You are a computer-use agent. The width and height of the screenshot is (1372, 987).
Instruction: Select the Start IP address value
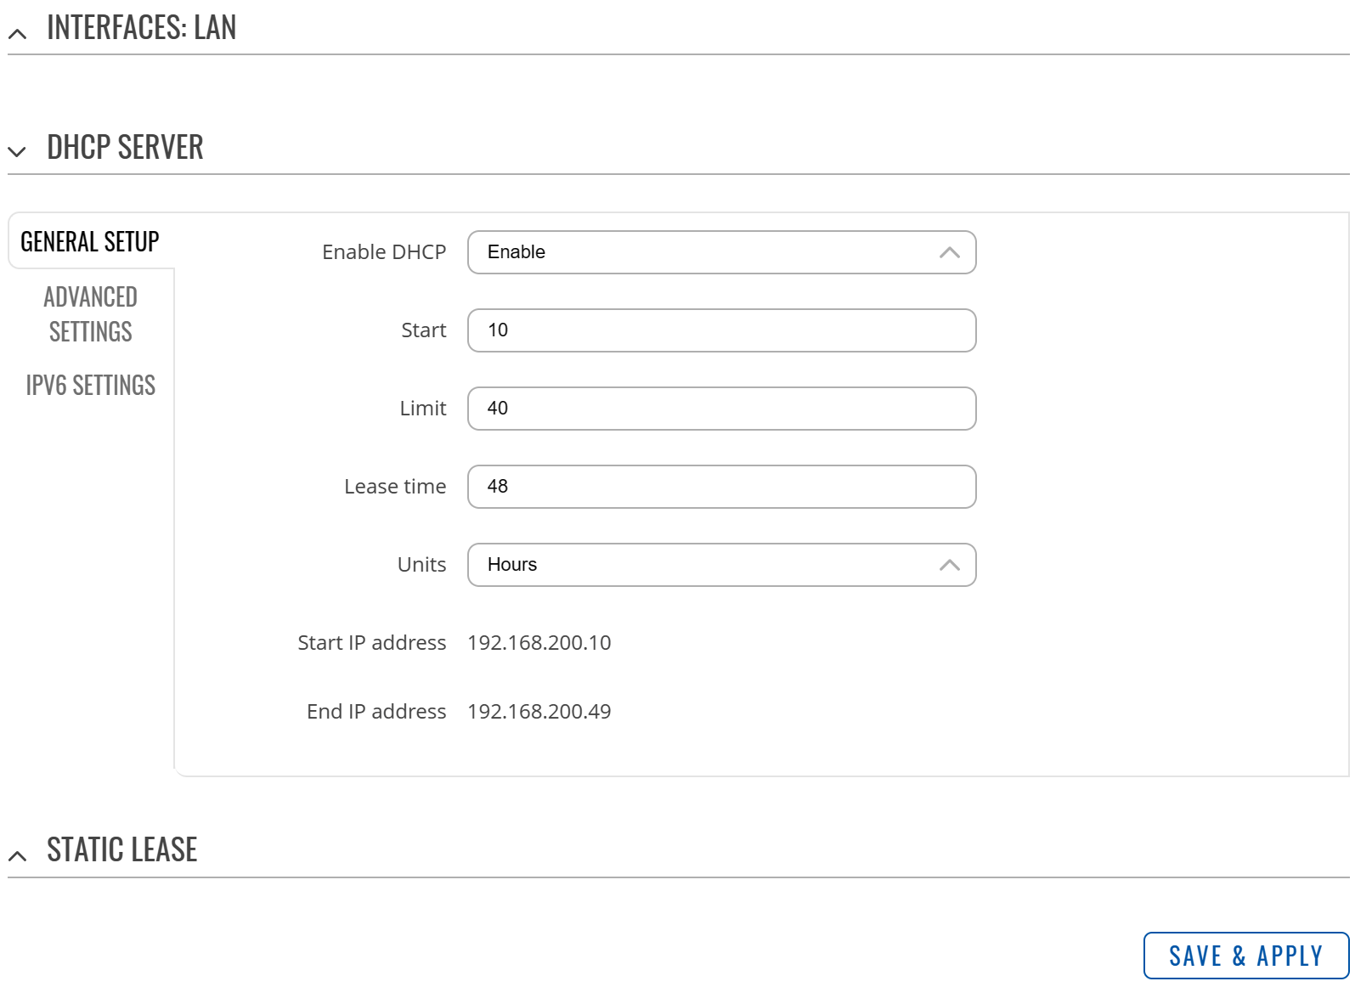539,642
